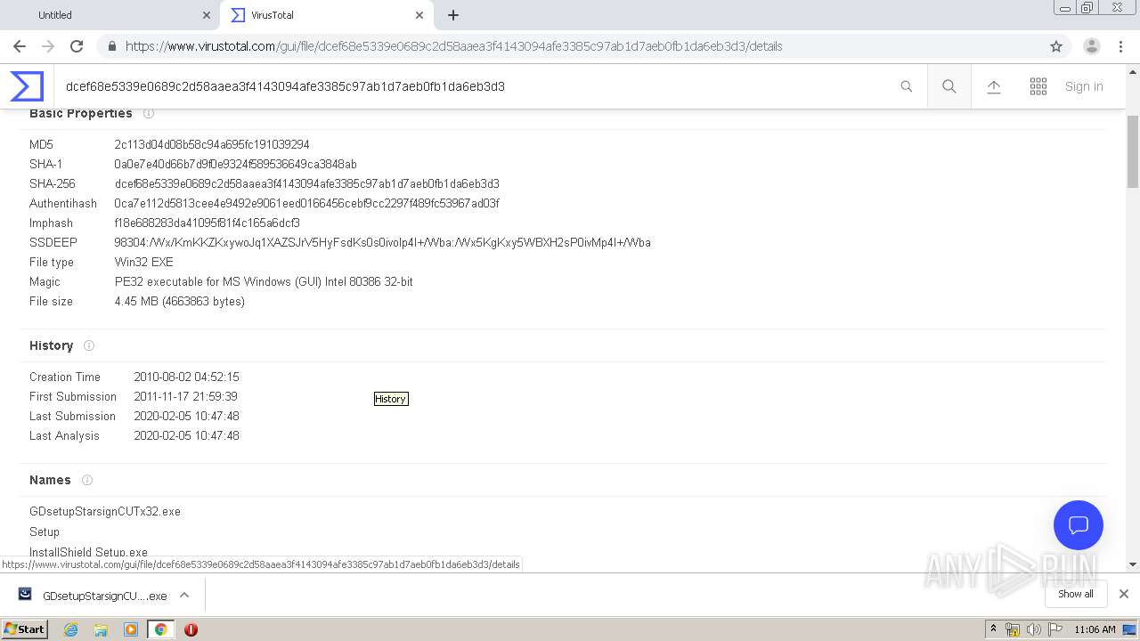Open the apps grid menu icon

tap(1038, 86)
